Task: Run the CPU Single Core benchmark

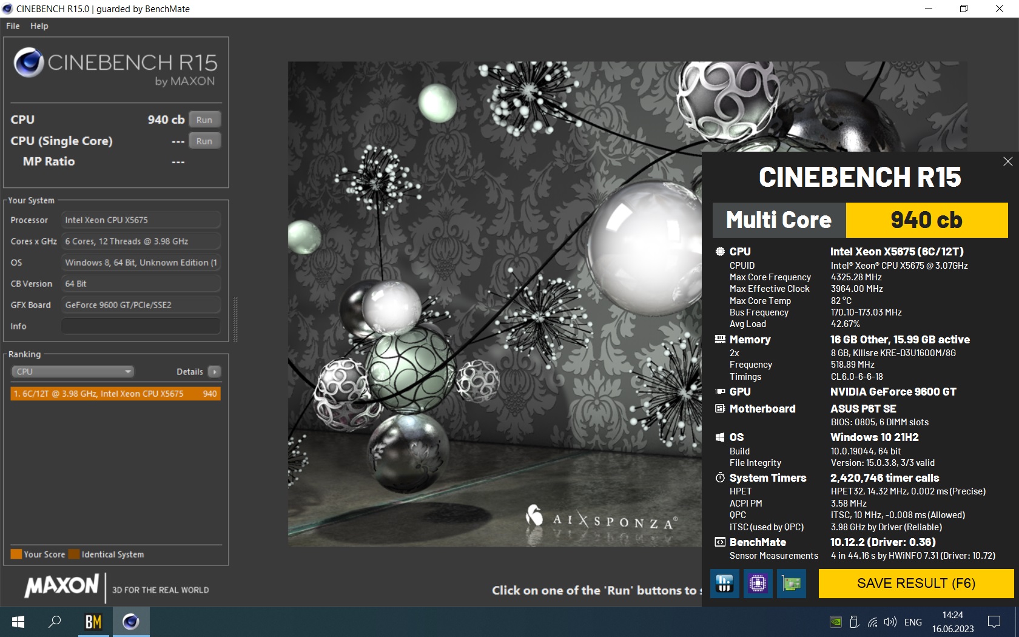Action: (x=204, y=141)
